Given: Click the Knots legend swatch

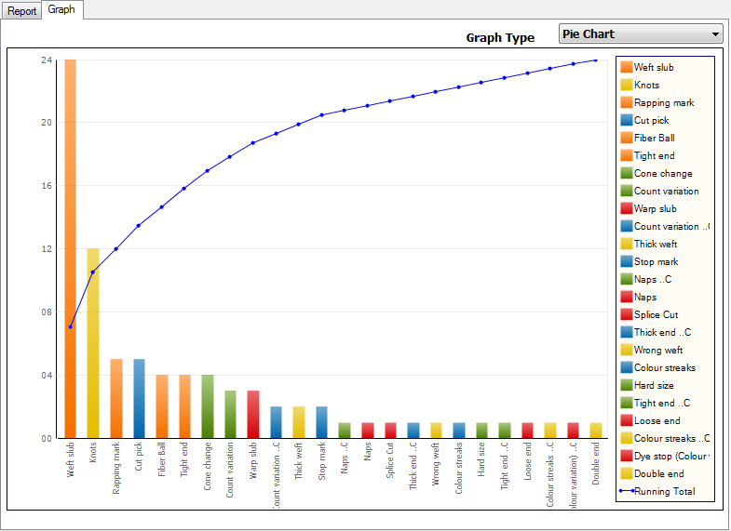Looking at the screenshot, I should click(626, 85).
